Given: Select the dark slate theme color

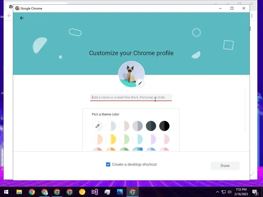Looking at the screenshot, I should pos(151,126).
